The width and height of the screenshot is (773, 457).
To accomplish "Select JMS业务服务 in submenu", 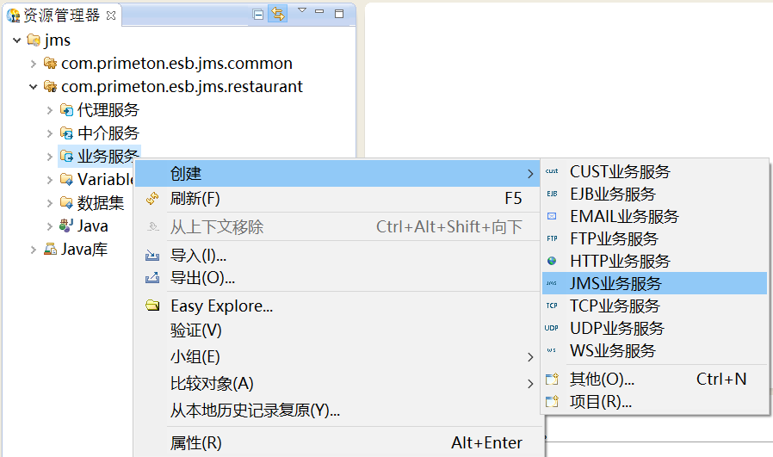I will tap(654, 283).
